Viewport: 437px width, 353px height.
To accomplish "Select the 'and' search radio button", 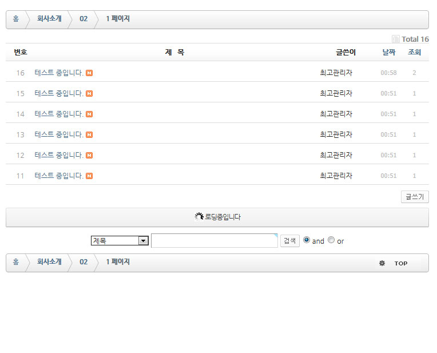I will 307,240.
